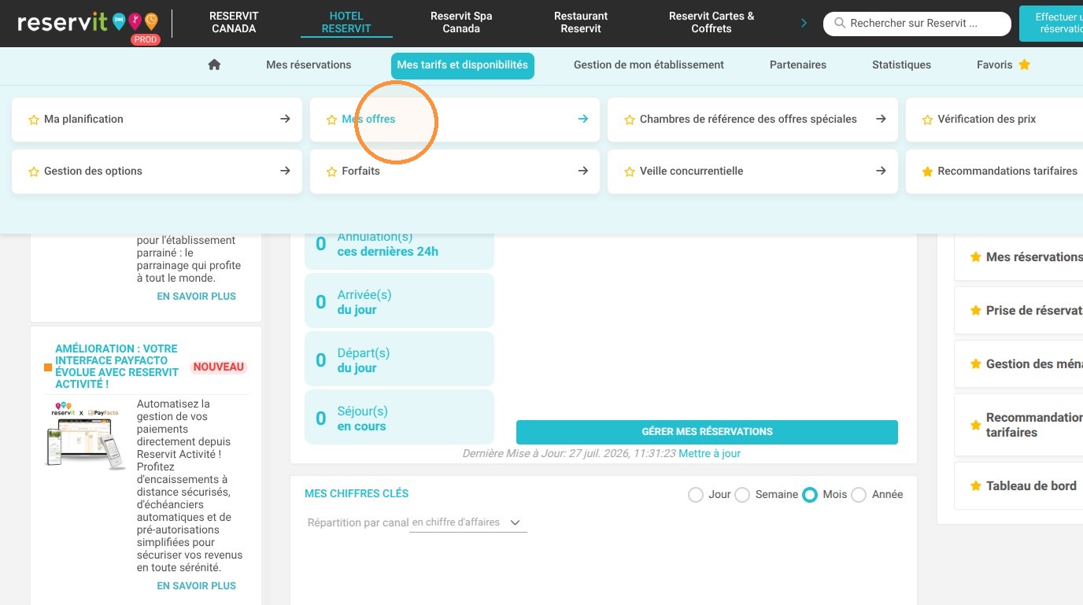1083x605 pixels.
Task: Open Gestion de mon établissement menu
Action: pyautogui.click(x=649, y=65)
